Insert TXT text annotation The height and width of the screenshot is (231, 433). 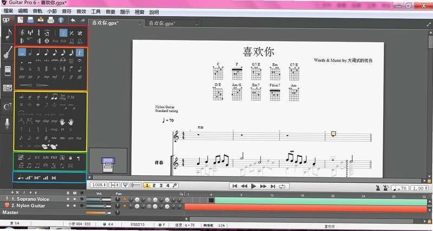(x=54, y=157)
